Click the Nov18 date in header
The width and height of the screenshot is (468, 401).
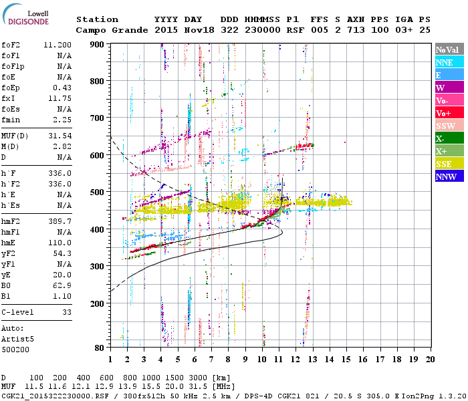tap(199, 30)
